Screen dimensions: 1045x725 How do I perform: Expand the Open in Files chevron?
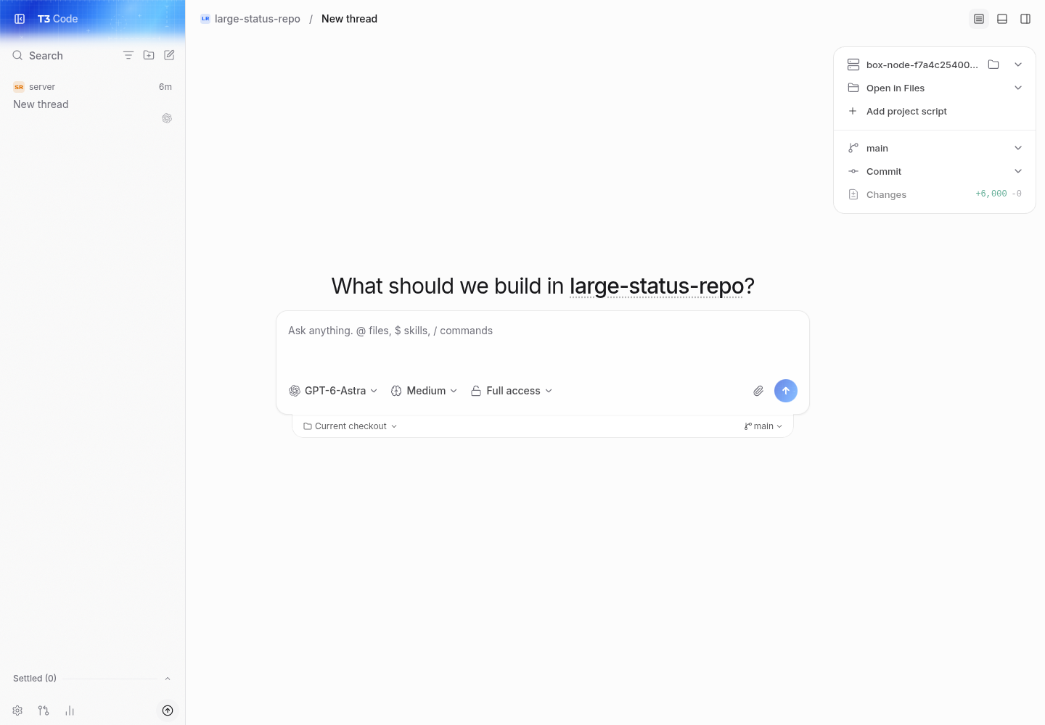(1018, 88)
